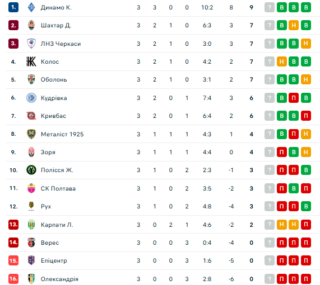Click the Колос team logo
Viewport: 320px width, 285px height.
31,61
